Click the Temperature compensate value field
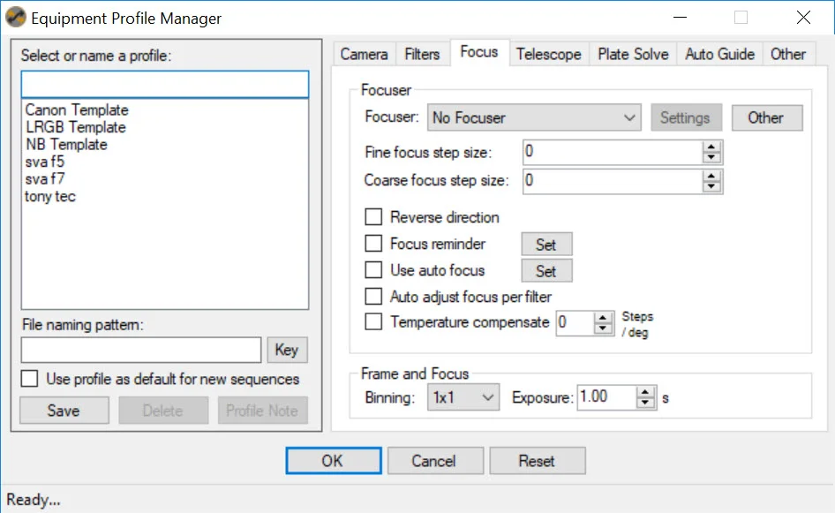This screenshot has height=513, width=835. [575, 323]
